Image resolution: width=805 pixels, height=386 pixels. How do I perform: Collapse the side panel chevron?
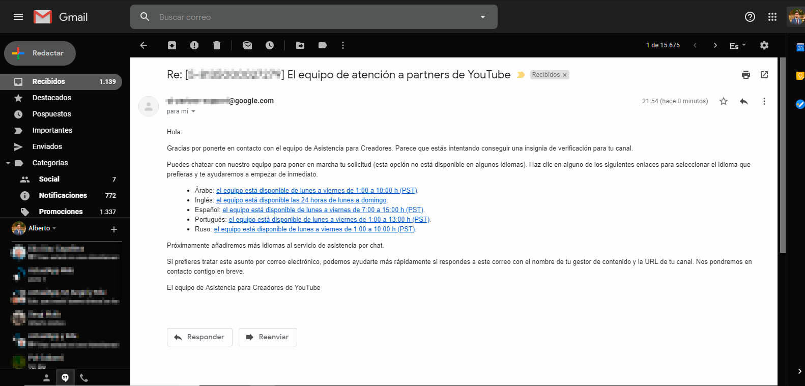799,371
